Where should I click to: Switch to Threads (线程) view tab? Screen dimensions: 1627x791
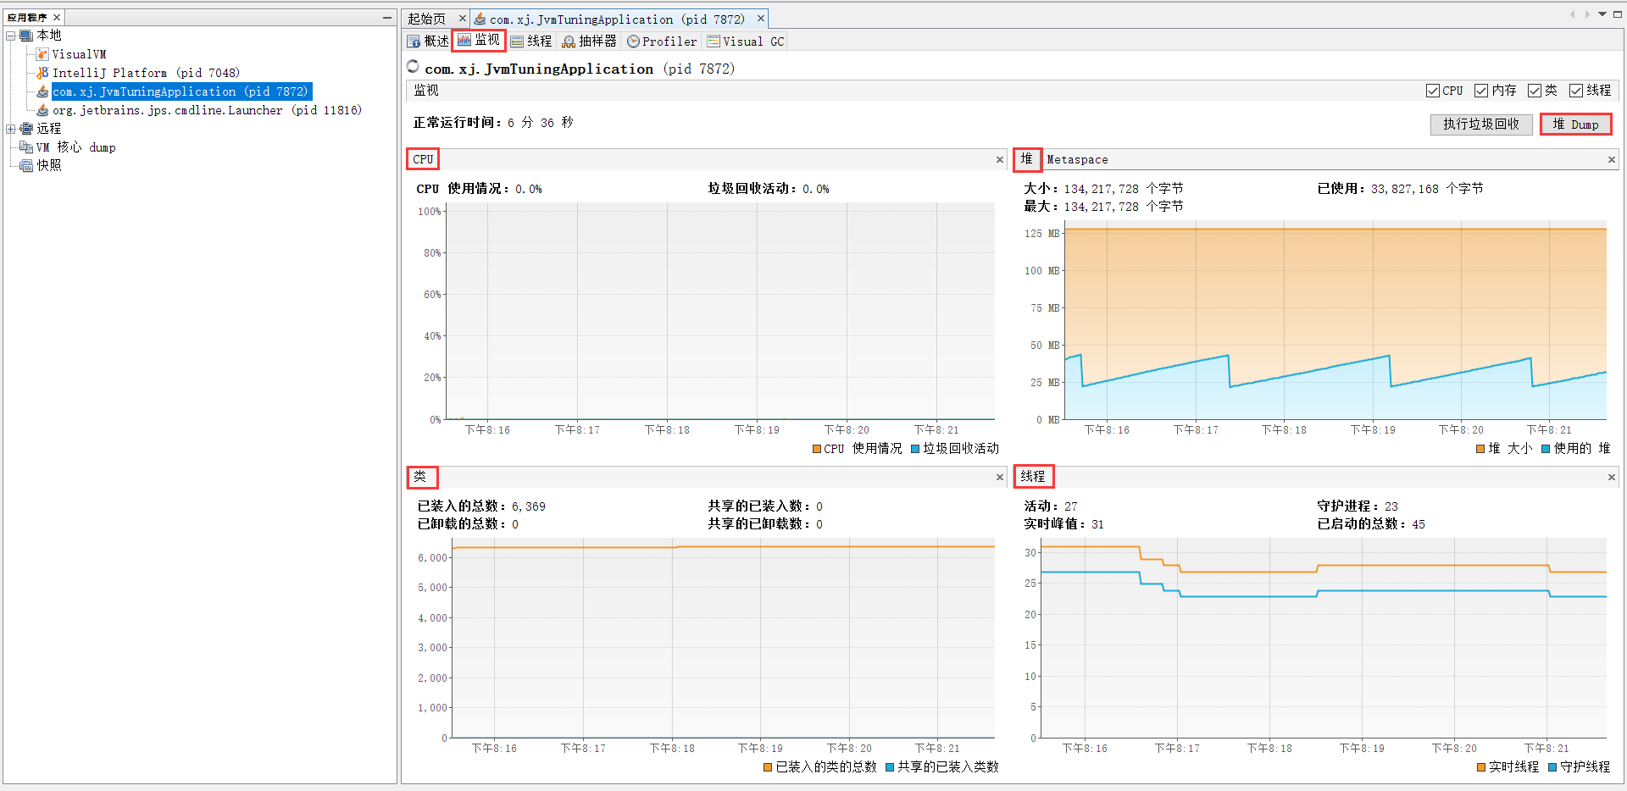tap(531, 41)
